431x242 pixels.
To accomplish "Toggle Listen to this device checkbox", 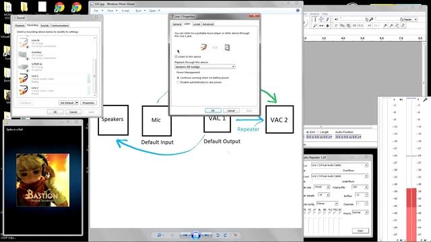I will click(176, 56).
